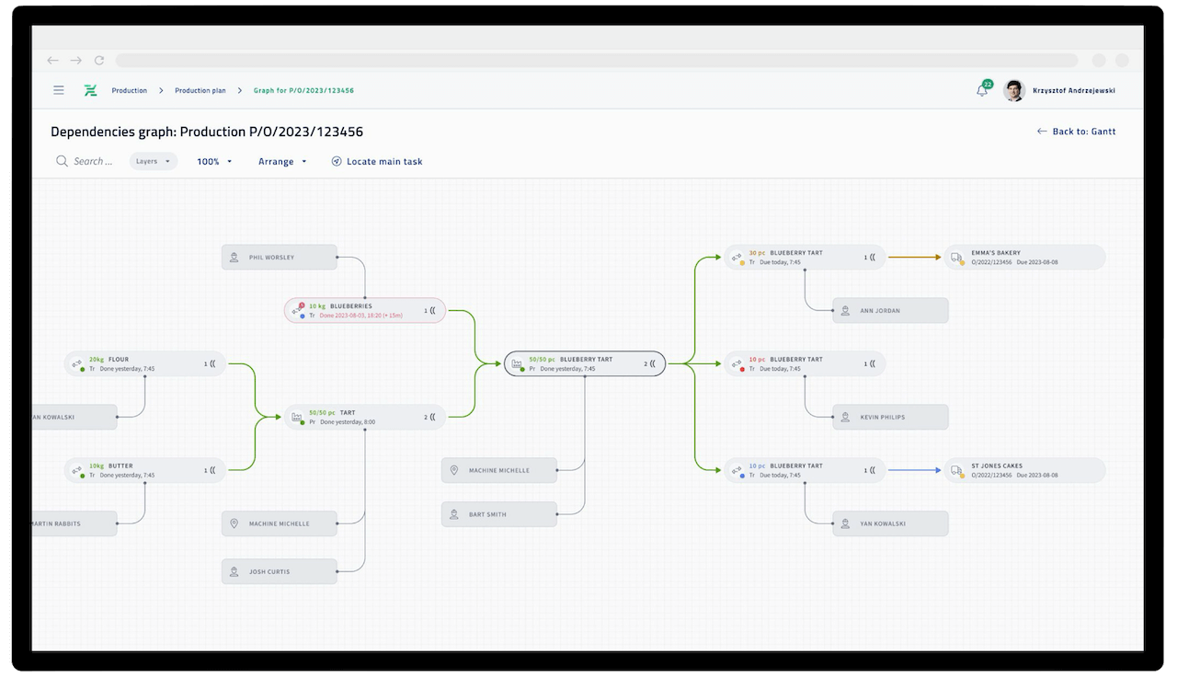Click the delivery truck icon on Emma's Bakery card
The image size is (1177, 678).
click(955, 258)
